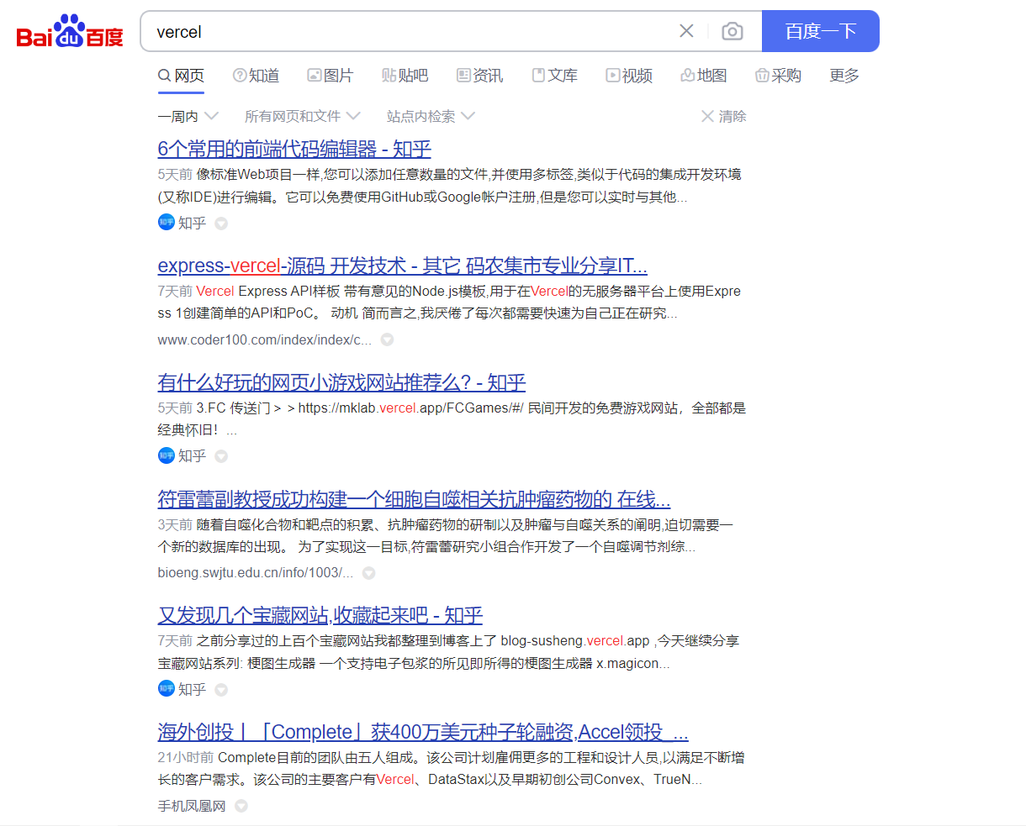This screenshot has height=826, width=1026.
Task: Click the Zhihu badge under the first result
Action: (x=167, y=222)
